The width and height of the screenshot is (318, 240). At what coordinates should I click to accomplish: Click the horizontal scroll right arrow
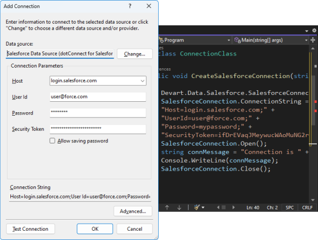tap(233, 207)
